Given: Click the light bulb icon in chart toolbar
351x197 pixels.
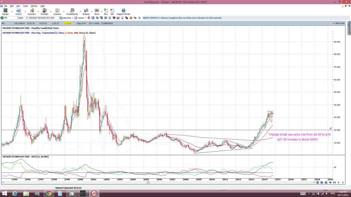Looking at the screenshot, I should click(x=122, y=18).
